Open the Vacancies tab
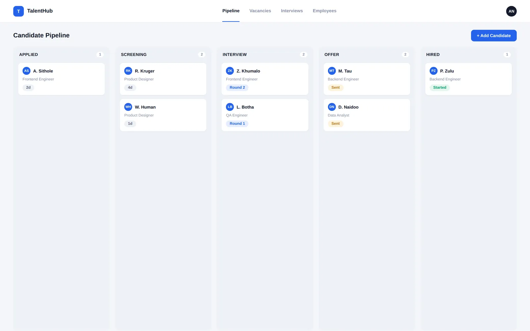 pyautogui.click(x=260, y=11)
